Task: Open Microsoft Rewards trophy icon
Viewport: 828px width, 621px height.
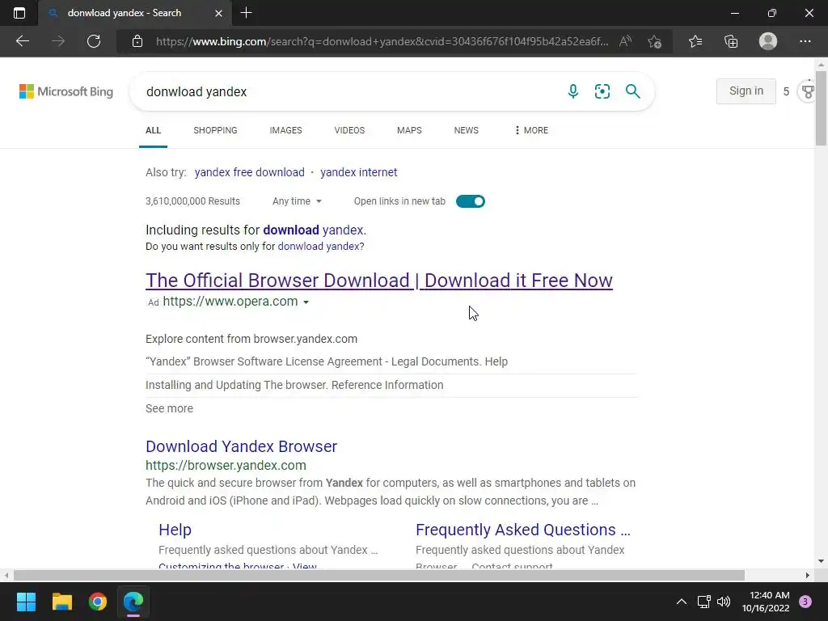Action: coord(808,91)
